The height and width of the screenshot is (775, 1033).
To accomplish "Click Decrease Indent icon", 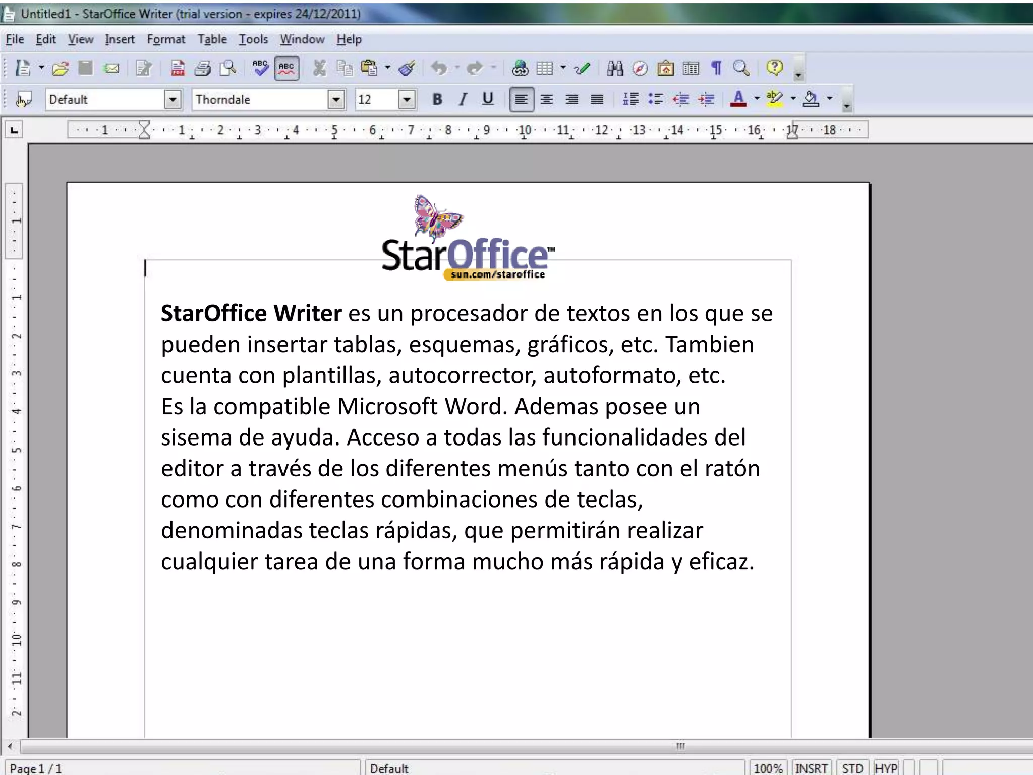I will pyautogui.click(x=680, y=99).
